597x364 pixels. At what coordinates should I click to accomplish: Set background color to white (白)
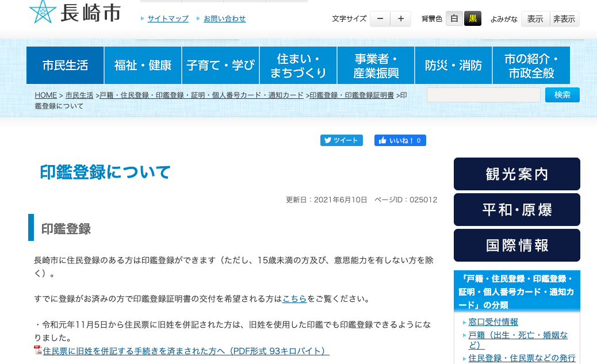coord(454,19)
